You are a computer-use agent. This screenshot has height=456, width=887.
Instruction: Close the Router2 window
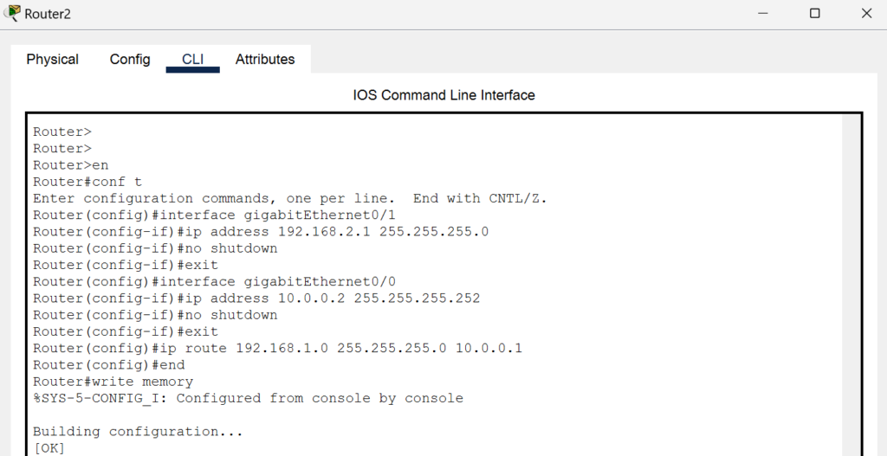pyautogui.click(x=866, y=13)
